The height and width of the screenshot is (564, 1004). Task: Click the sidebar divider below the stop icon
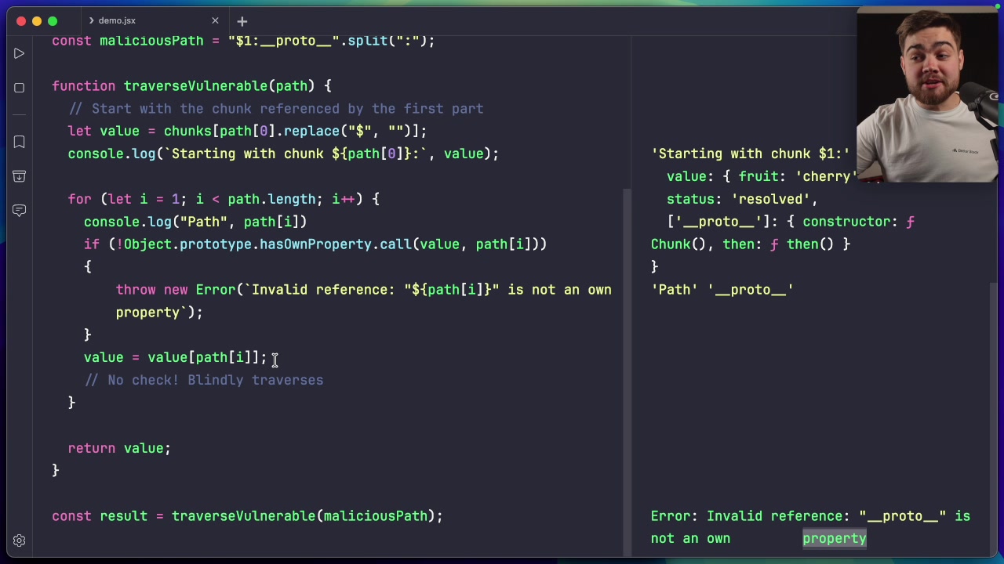click(x=19, y=115)
